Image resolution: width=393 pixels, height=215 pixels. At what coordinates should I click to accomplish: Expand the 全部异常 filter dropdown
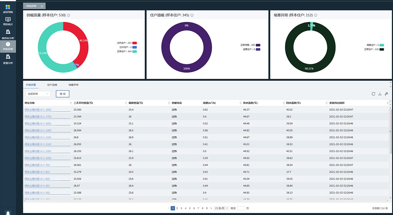pos(38,94)
